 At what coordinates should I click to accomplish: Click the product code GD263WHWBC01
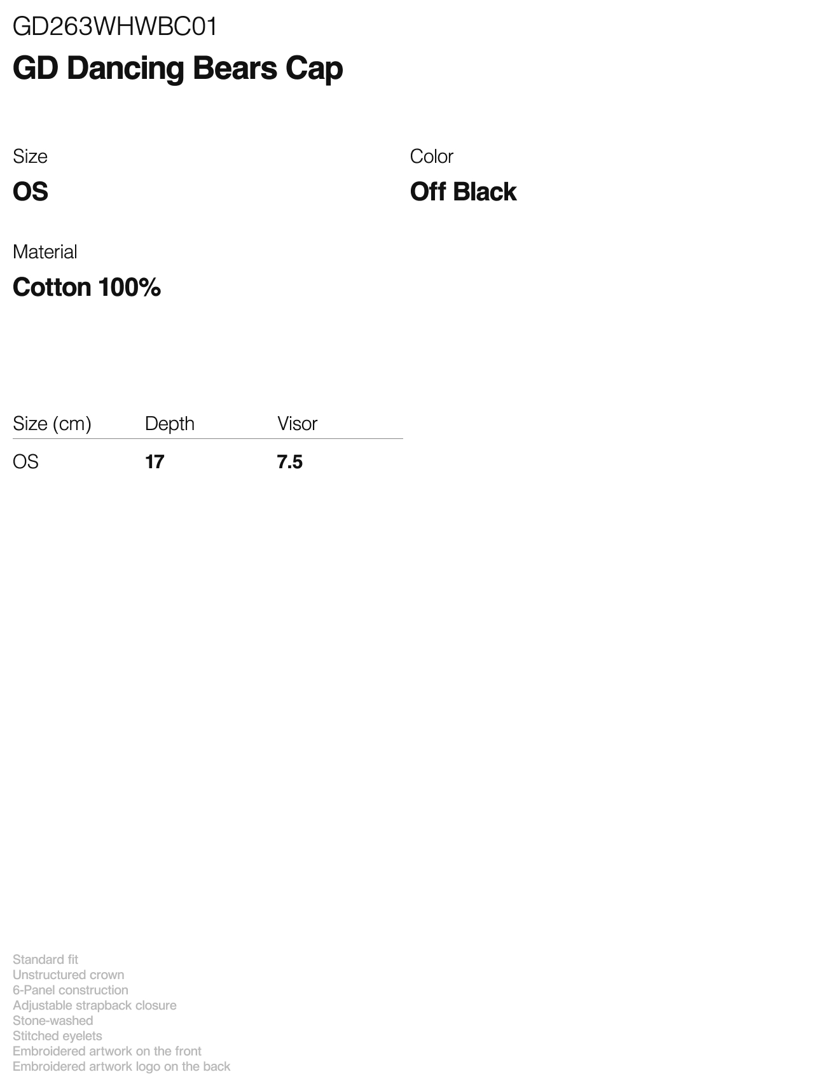tap(115, 27)
